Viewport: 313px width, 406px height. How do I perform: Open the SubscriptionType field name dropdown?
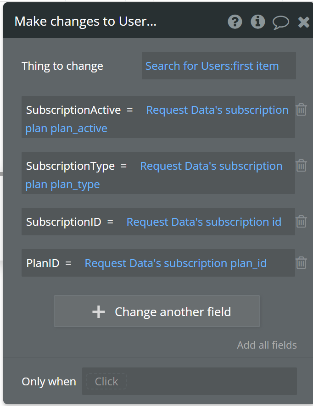point(70,166)
